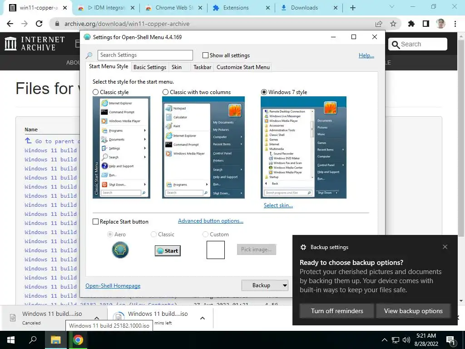Expand options for in-progress ISO download

203,318
